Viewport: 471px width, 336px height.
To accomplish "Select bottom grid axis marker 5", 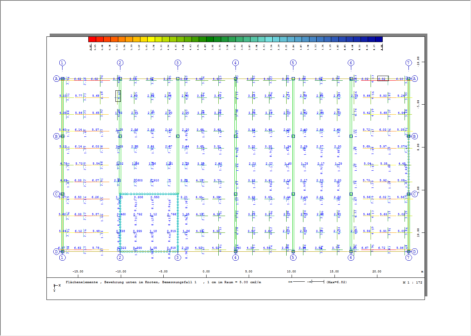I will [x=293, y=257].
